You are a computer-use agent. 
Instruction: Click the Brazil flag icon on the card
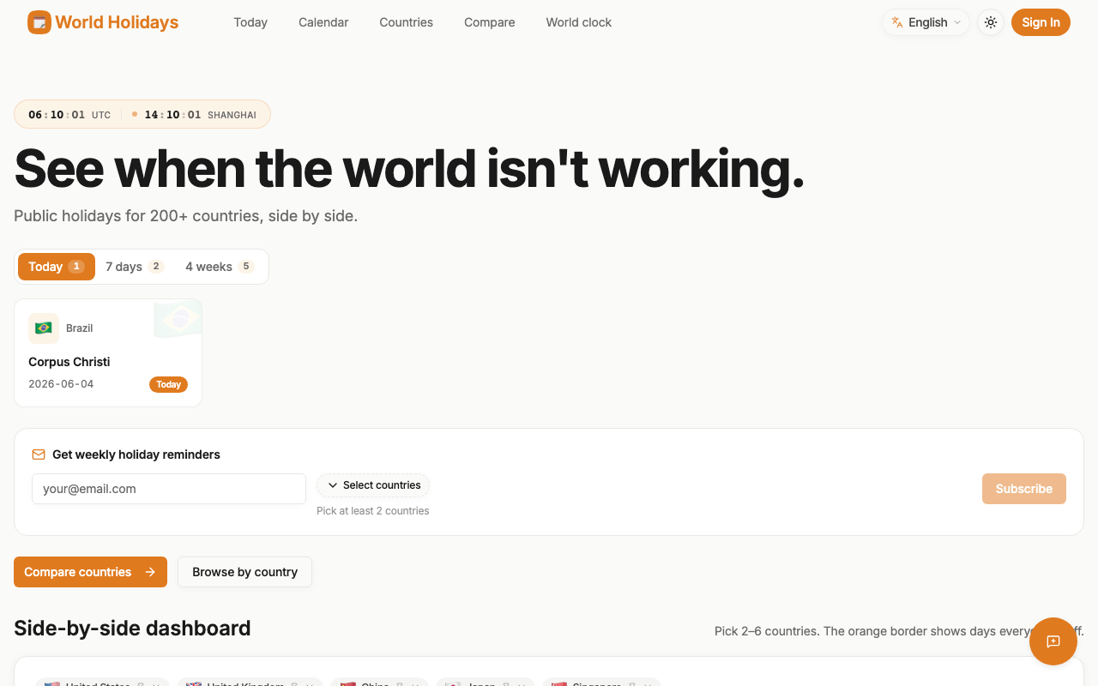tap(44, 328)
